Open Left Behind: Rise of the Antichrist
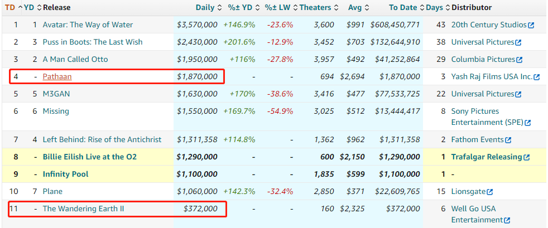Screen dimensions: 548x228 [102, 140]
